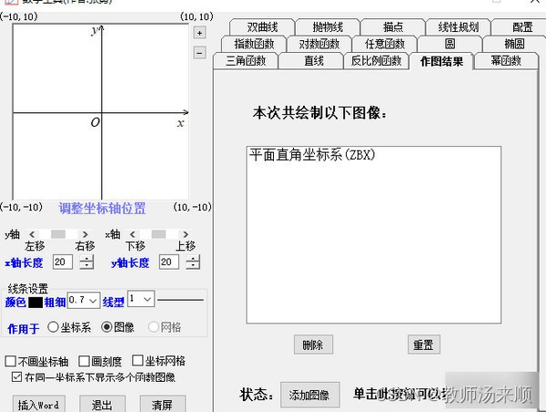Click x轴 horizontal slider thumb
The image size is (546, 412).
tap(158, 234)
